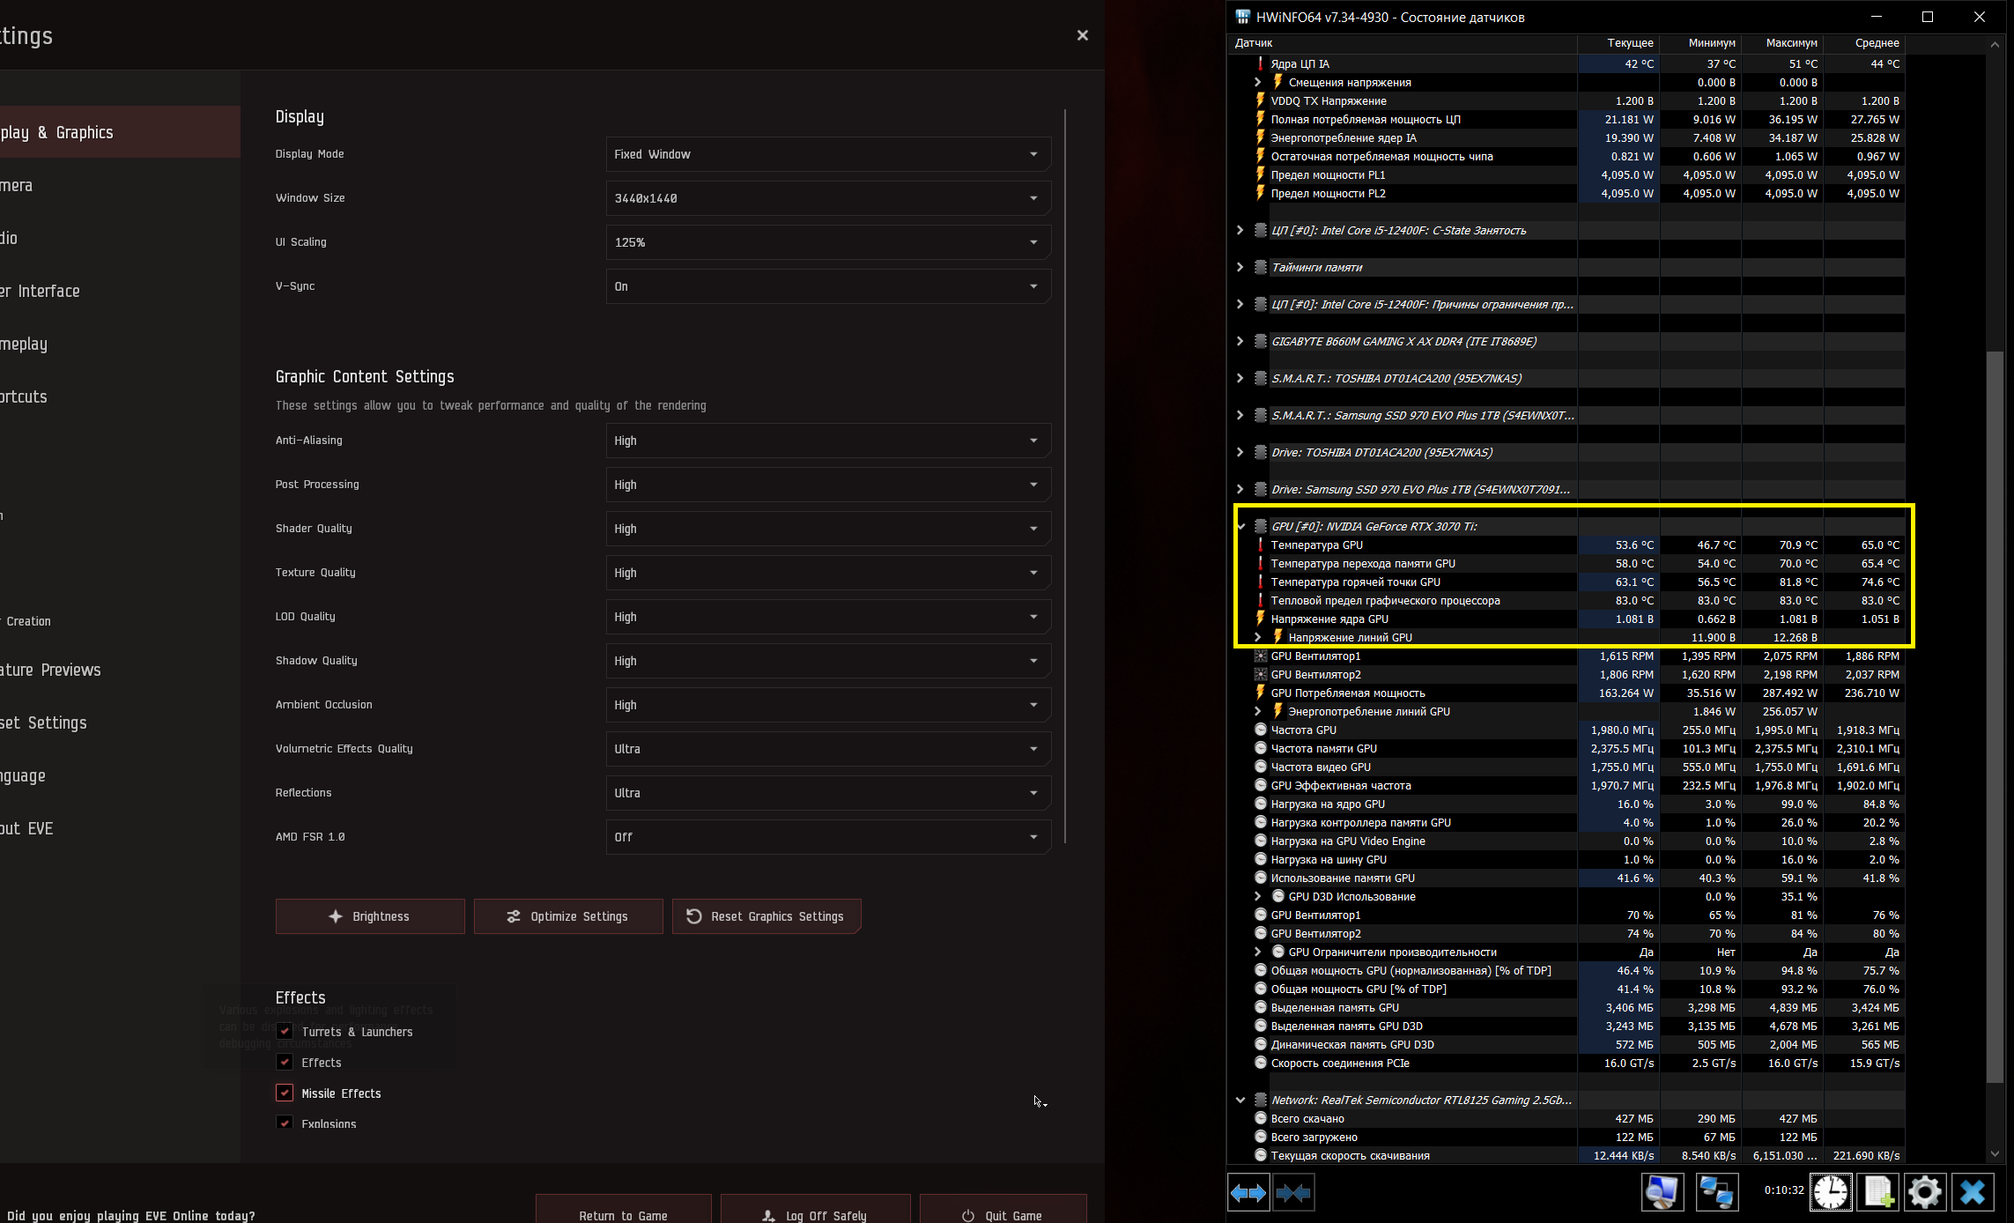Open Window Size dropdown
2014x1223 pixels.
[x=828, y=198]
